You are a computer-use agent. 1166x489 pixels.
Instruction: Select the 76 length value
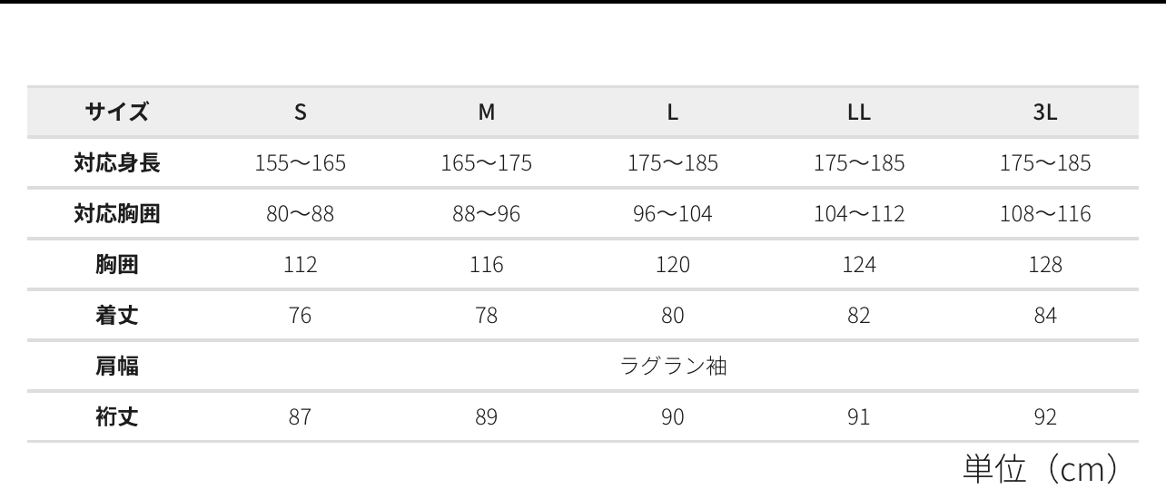(301, 316)
